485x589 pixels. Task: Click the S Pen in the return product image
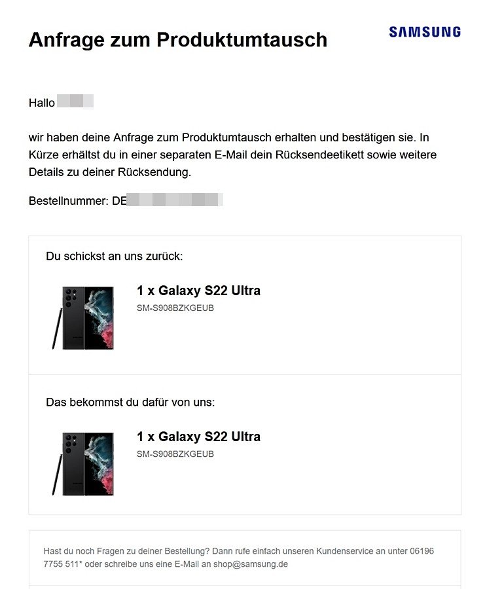(57, 329)
